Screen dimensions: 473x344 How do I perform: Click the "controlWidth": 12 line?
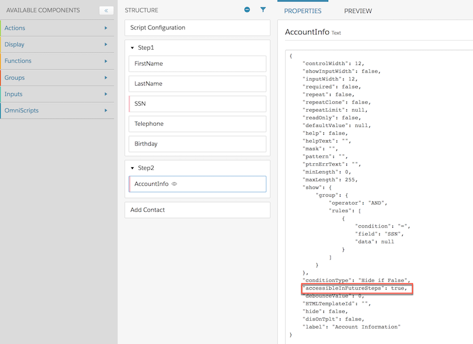pyautogui.click(x=333, y=64)
